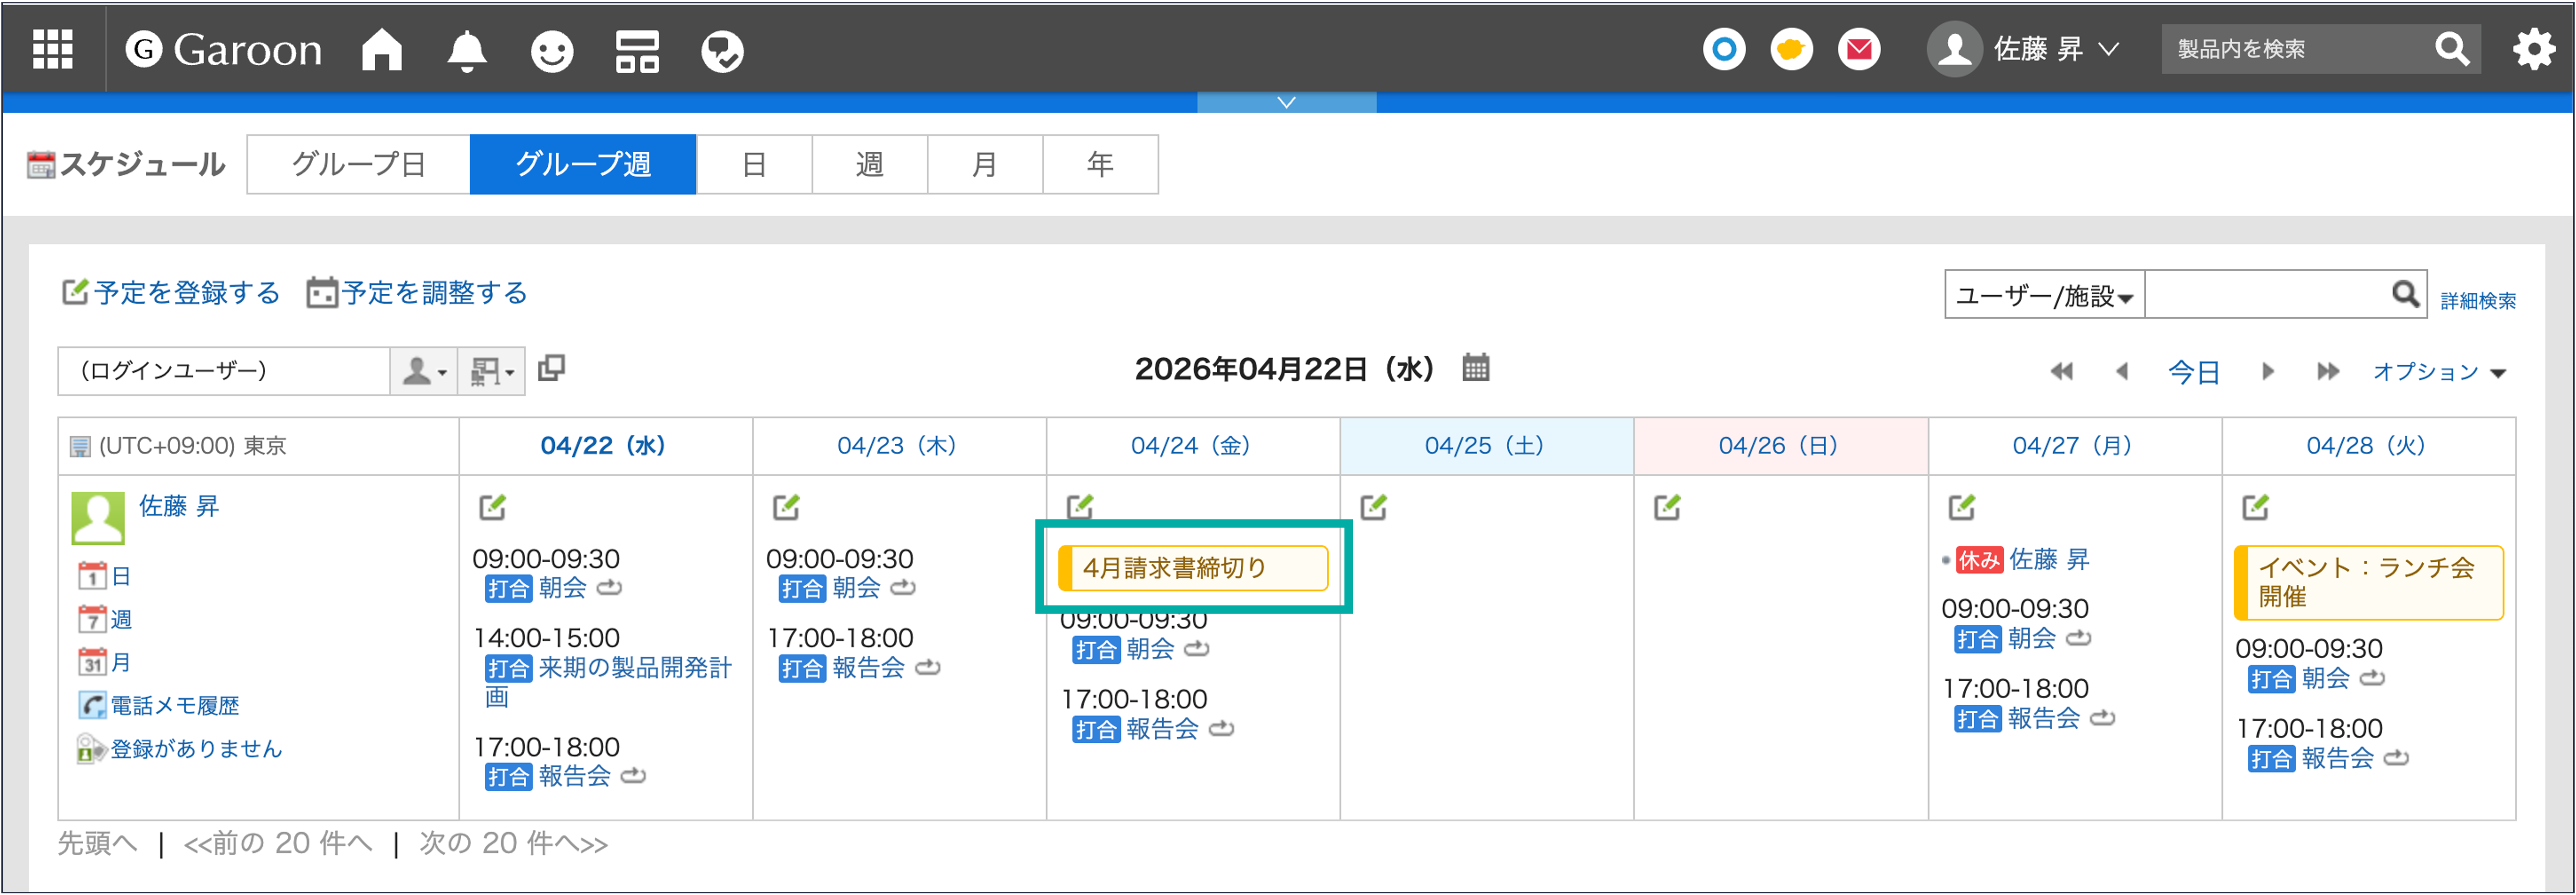This screenshot has height=895, width=2576.
Task: Click the yellow cloud header icon
Action: (x=1791, y=49)
